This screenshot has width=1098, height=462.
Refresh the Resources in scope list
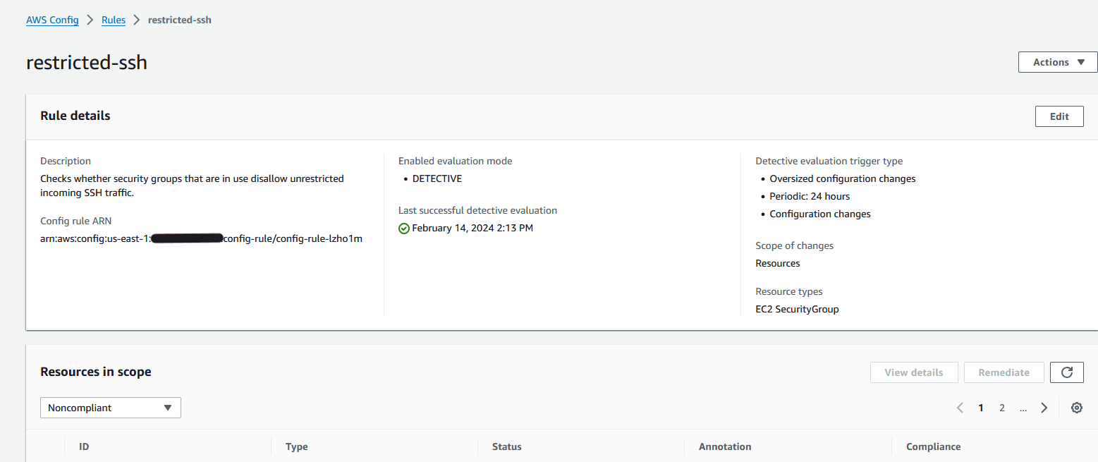coord(1066,372)
